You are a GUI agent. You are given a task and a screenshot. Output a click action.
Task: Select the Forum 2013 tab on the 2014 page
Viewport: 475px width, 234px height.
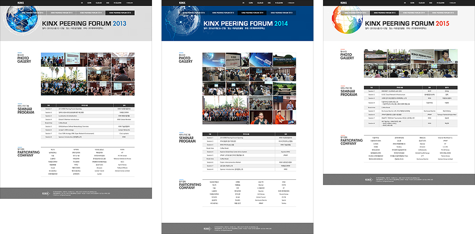coord(281,13)
